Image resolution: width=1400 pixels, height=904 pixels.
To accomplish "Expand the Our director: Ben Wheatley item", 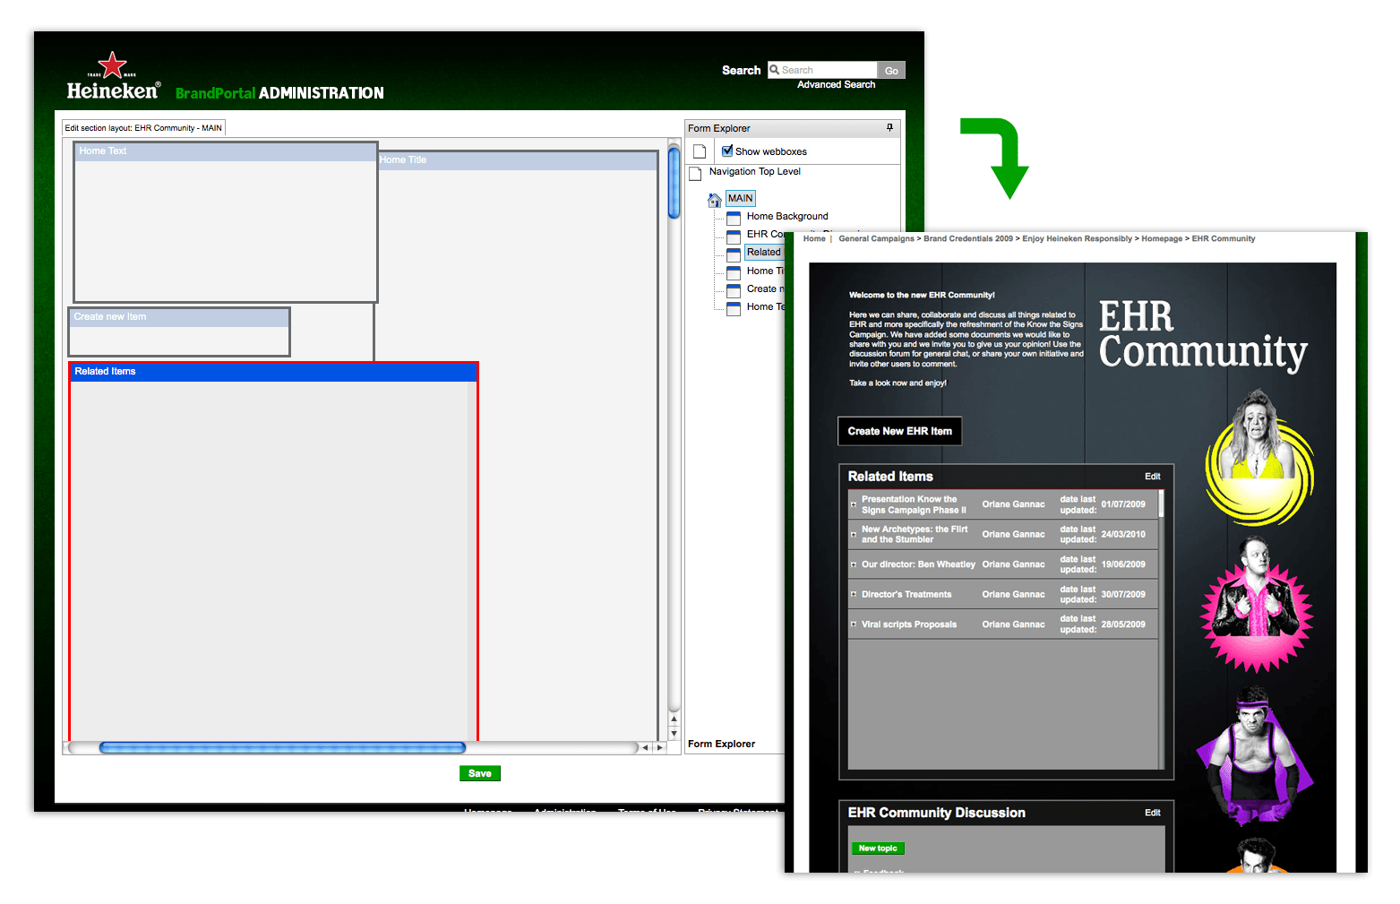I will 853,564.
